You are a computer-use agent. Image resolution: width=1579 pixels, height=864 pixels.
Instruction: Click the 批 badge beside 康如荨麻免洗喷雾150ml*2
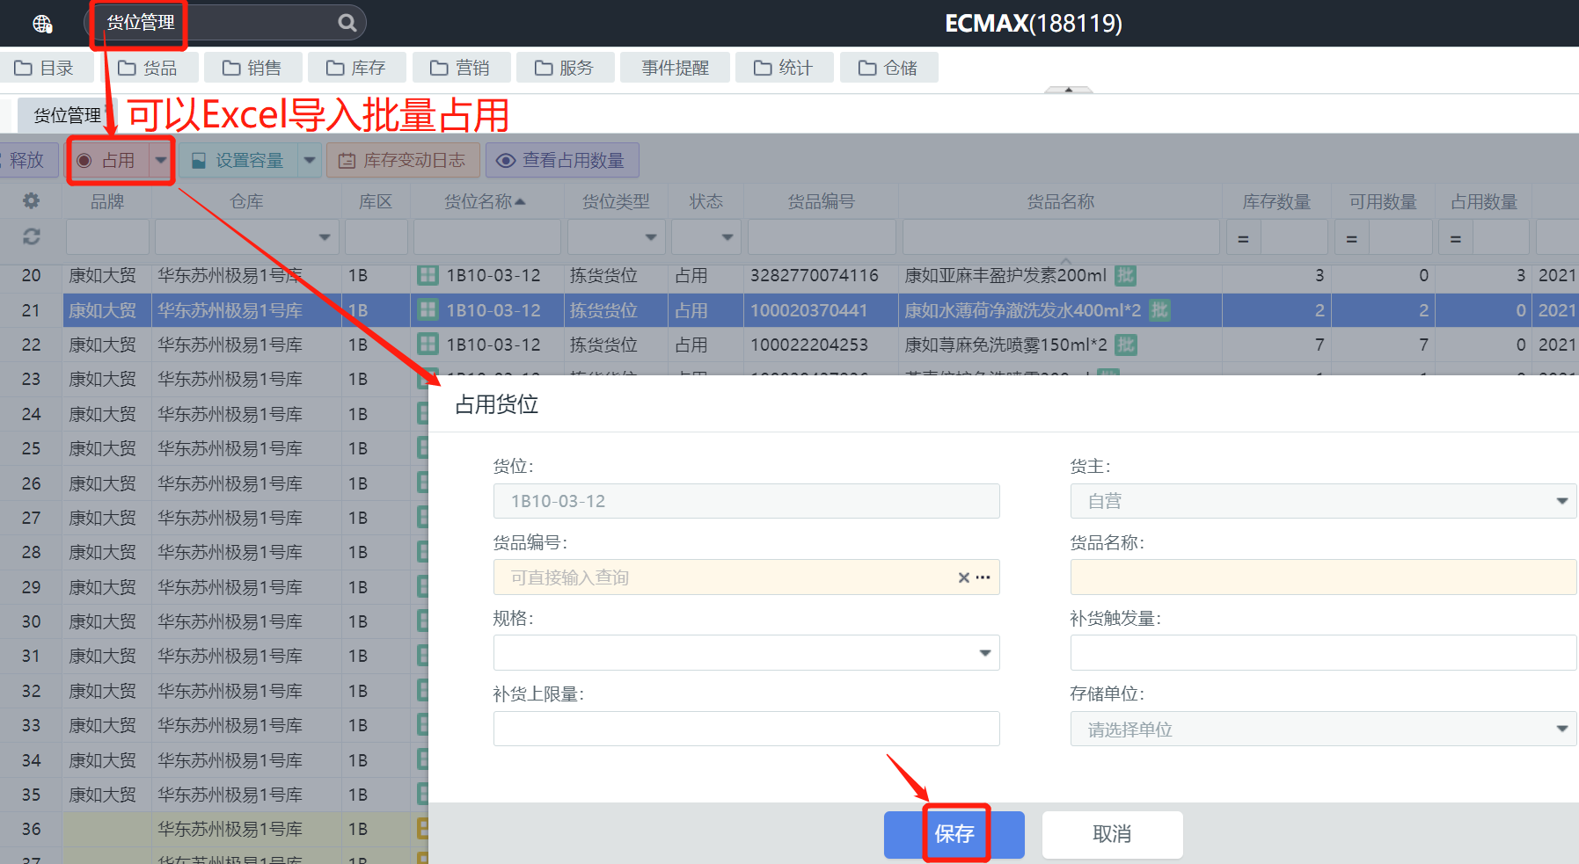1126,345
